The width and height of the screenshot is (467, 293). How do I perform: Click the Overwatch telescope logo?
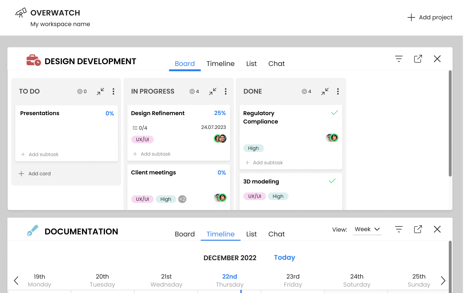pos(21,13)
